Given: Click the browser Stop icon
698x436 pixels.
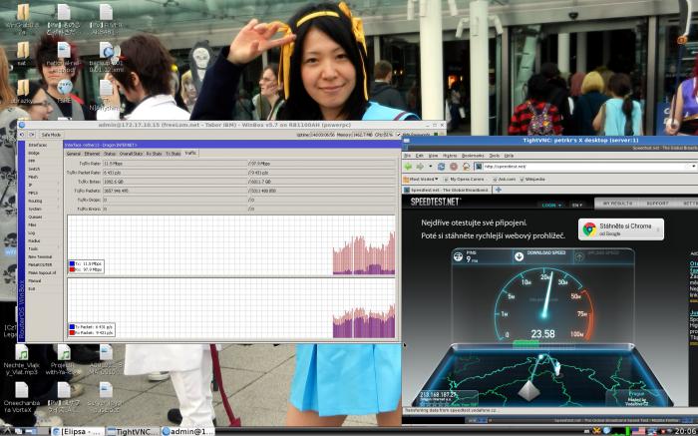Looking at the screenshot, I should (454, 167).
